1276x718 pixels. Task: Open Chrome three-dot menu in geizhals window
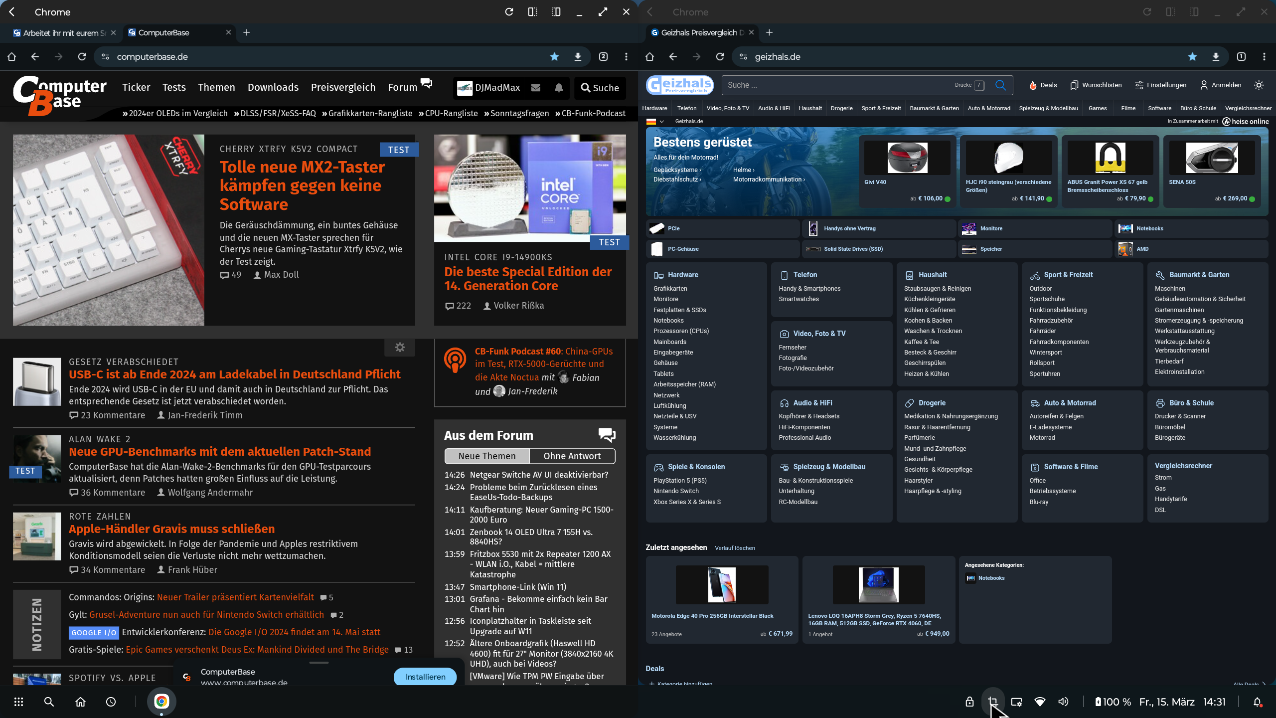[x=1264, y=57]
